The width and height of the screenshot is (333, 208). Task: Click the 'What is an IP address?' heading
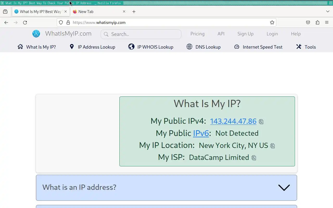pos(79,187)
